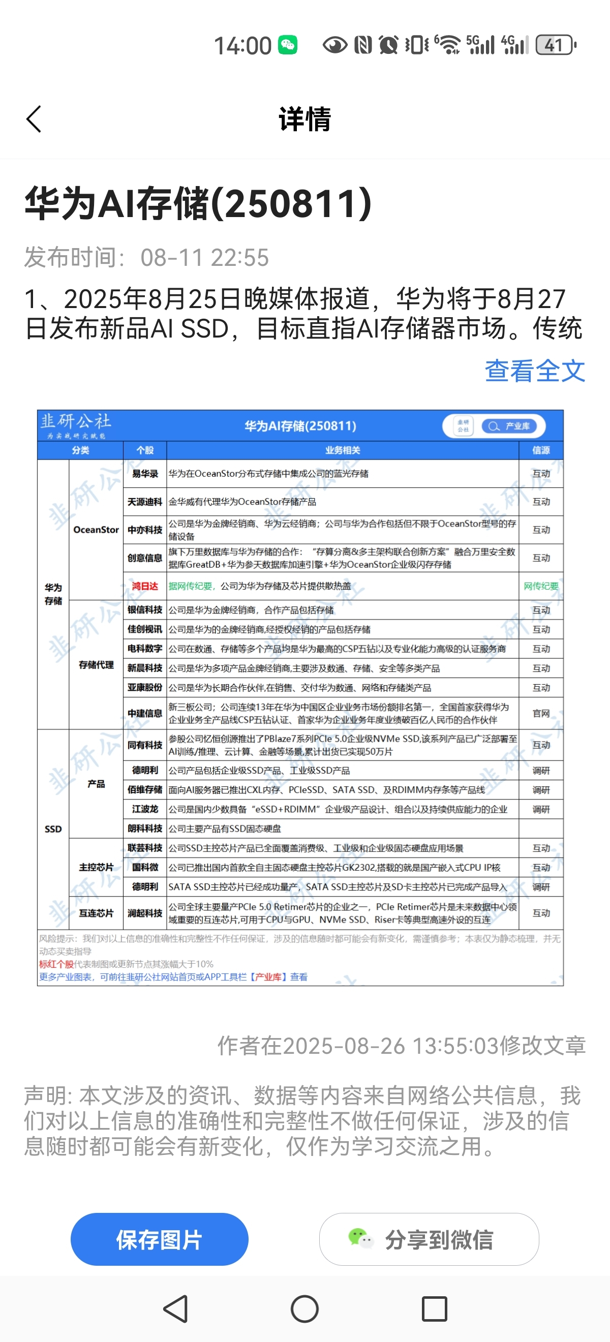Tap the 分享到微信 button
Screen dimensions: 610x1342
click(x=429, y=1239)
